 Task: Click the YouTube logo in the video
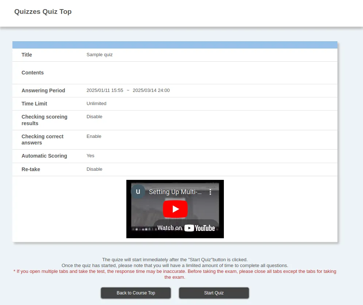pyautogui.click(x=199, y=228)
